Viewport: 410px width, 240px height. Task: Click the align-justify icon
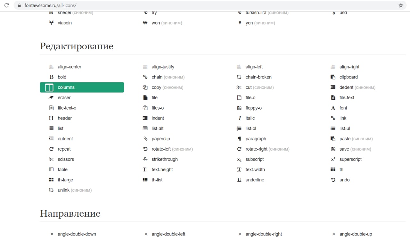point(145,67)
